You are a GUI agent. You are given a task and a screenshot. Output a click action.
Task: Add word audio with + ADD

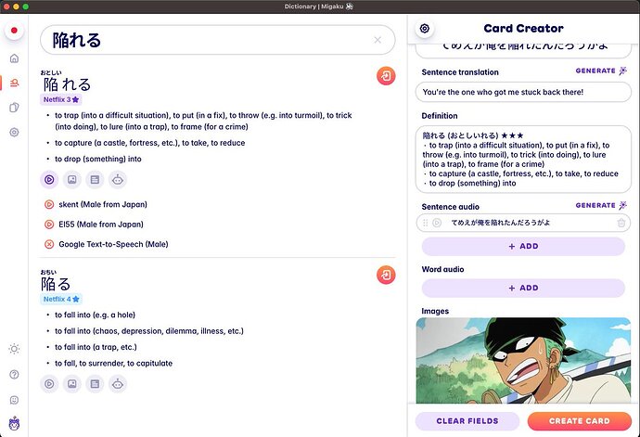pos(523,288)
